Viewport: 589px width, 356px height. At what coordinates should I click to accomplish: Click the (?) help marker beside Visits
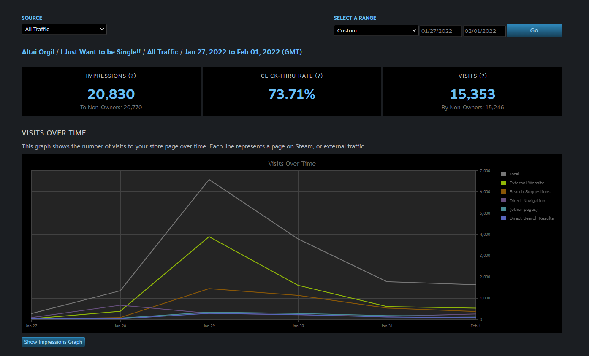[483, 76]
